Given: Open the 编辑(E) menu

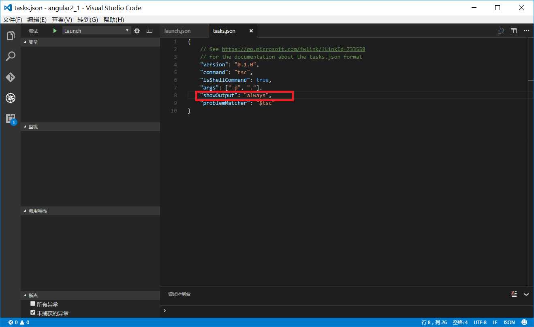Looking at the screenshot, I should click(x=37, y=20).
